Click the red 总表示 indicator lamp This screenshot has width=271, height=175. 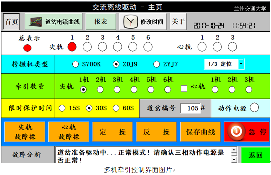click(27, 48)
